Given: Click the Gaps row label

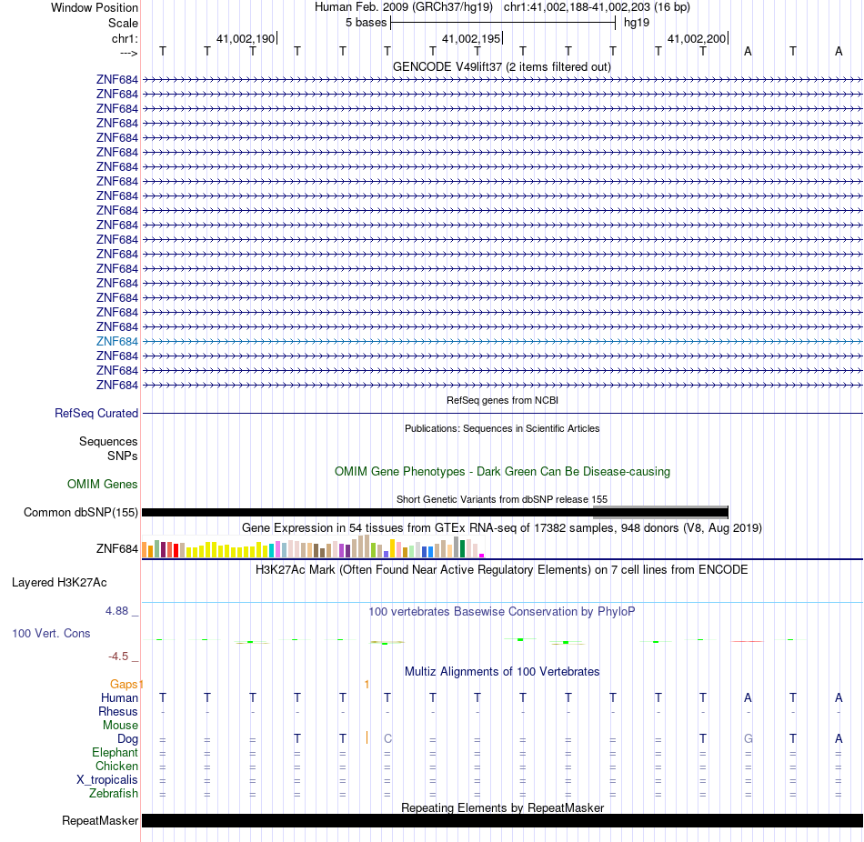Looking at the screenshot, I should coord(124,685).
